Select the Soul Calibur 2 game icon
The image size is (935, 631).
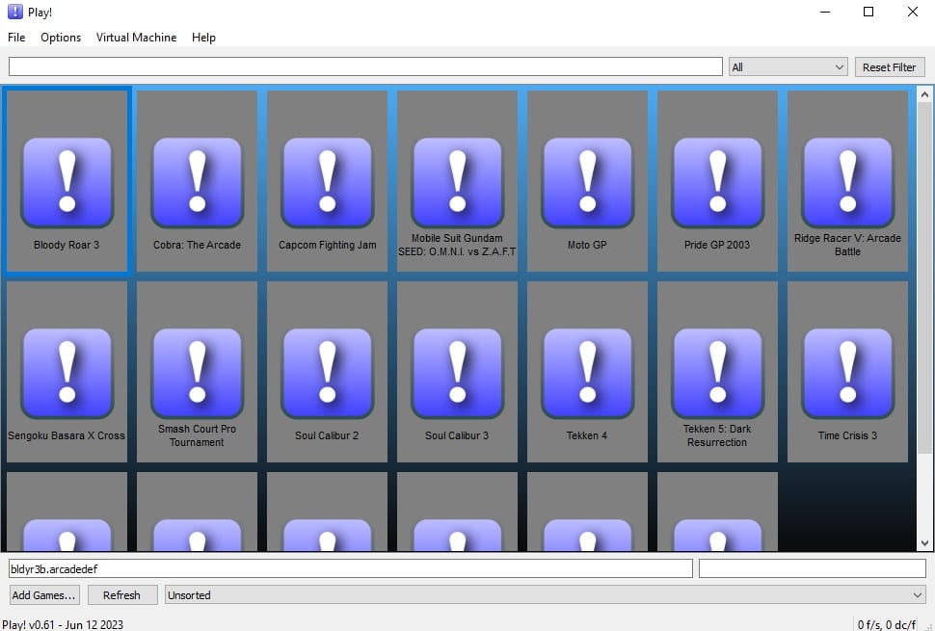coord(328,373)
